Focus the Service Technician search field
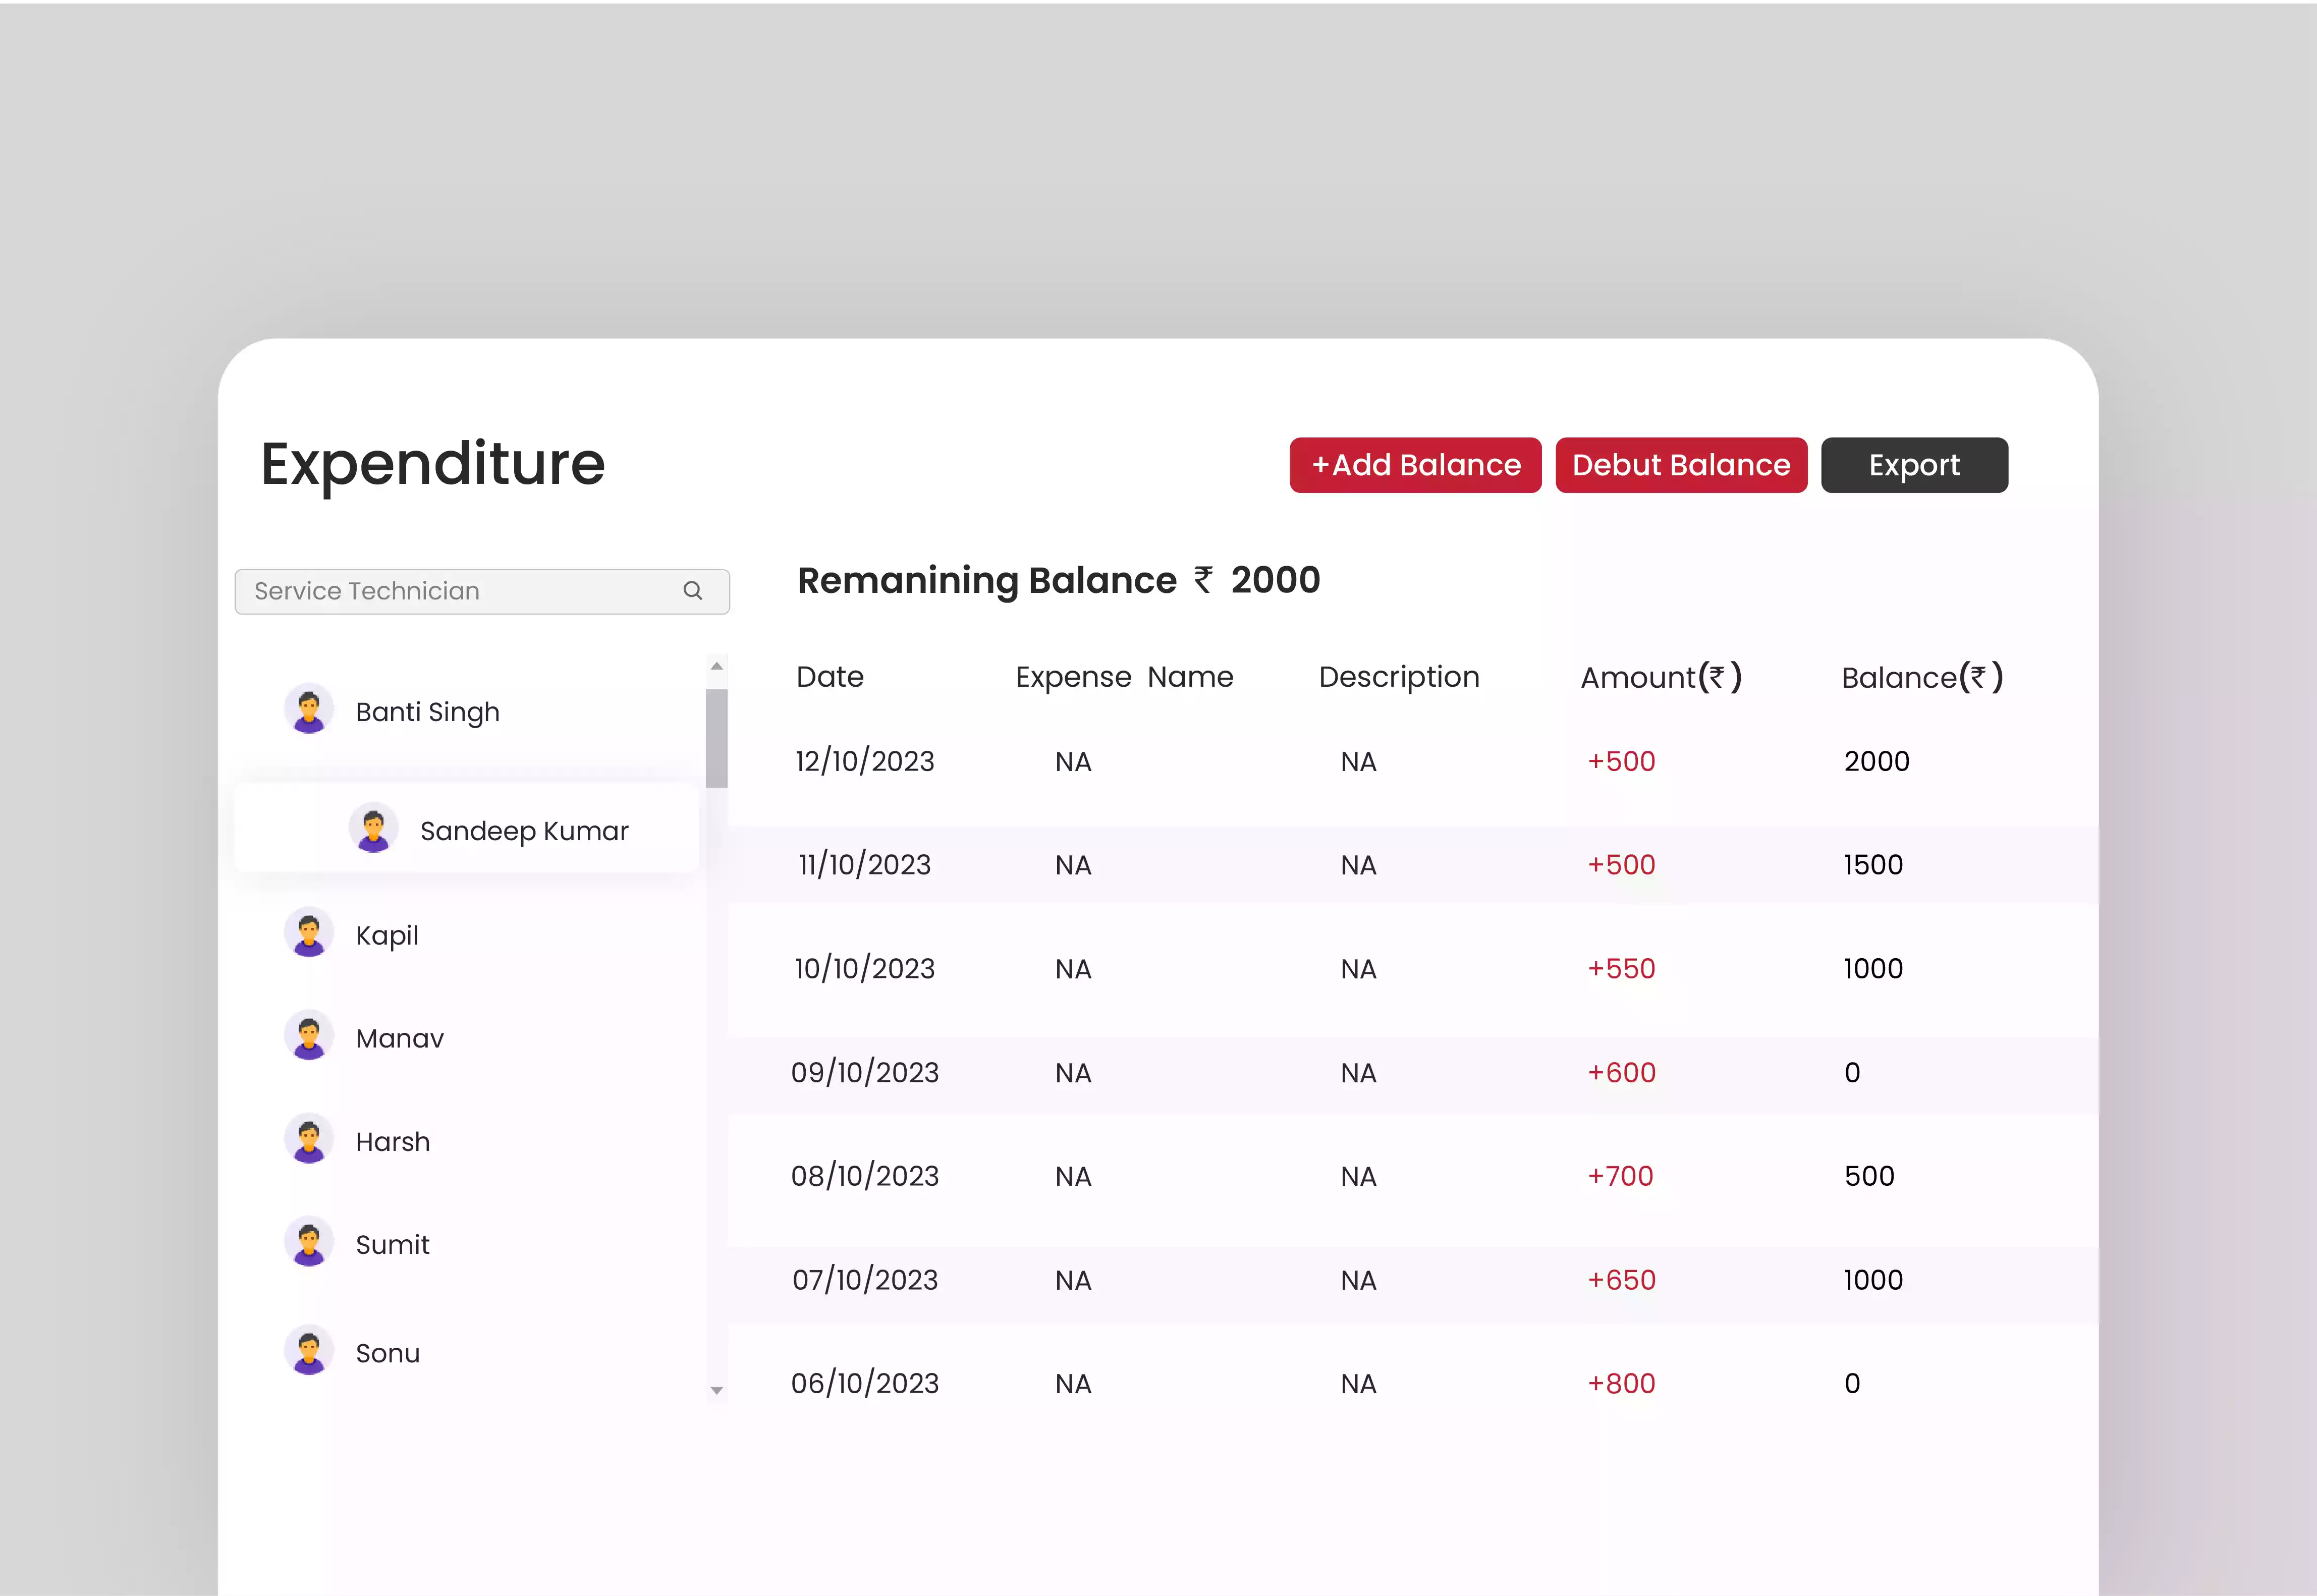Viewport: 2317px width, 1596px height. [482, 591]
